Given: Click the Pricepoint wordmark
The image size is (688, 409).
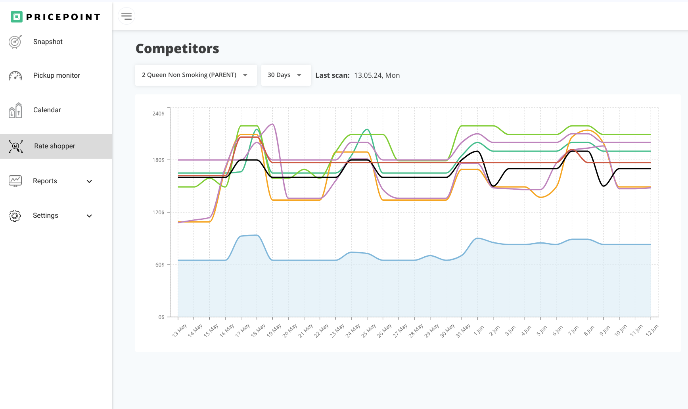Looking at the screenshot, I should (62, 17).
